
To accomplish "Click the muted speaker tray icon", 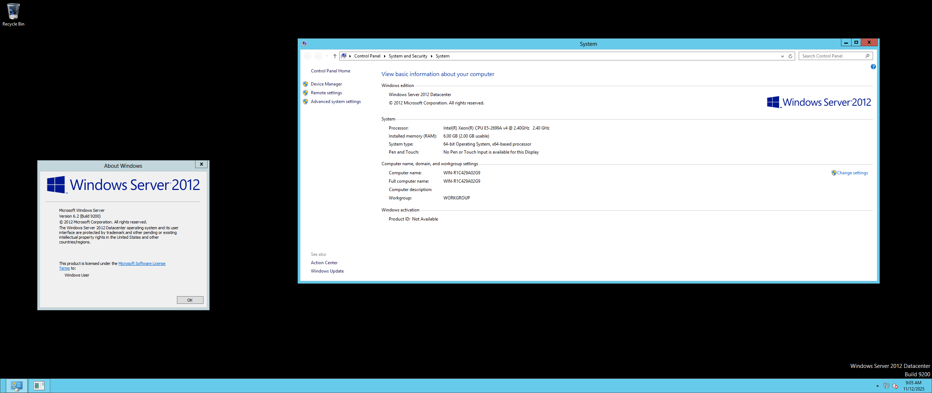I will pyautogui.click(x=895, y=386).
